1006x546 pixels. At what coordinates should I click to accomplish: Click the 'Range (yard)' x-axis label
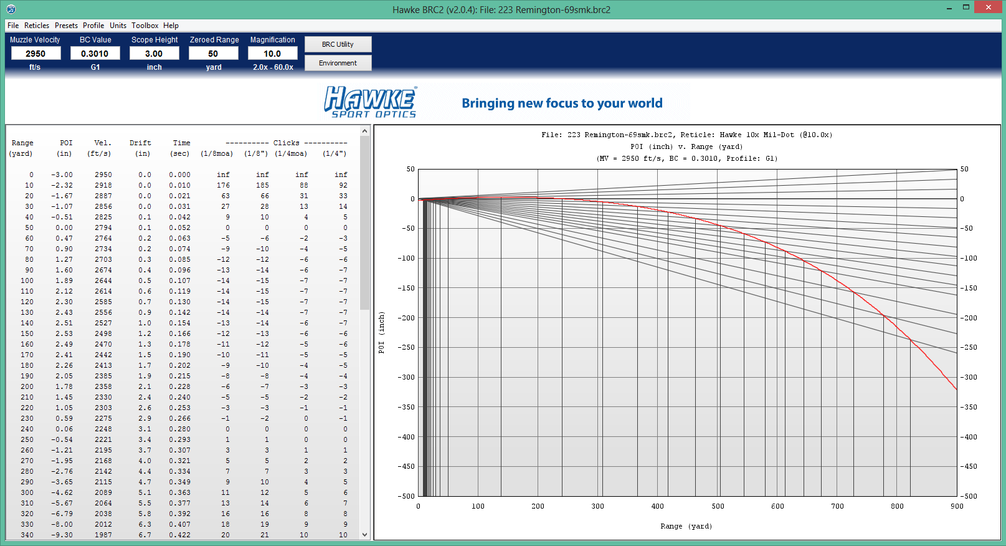686,526
